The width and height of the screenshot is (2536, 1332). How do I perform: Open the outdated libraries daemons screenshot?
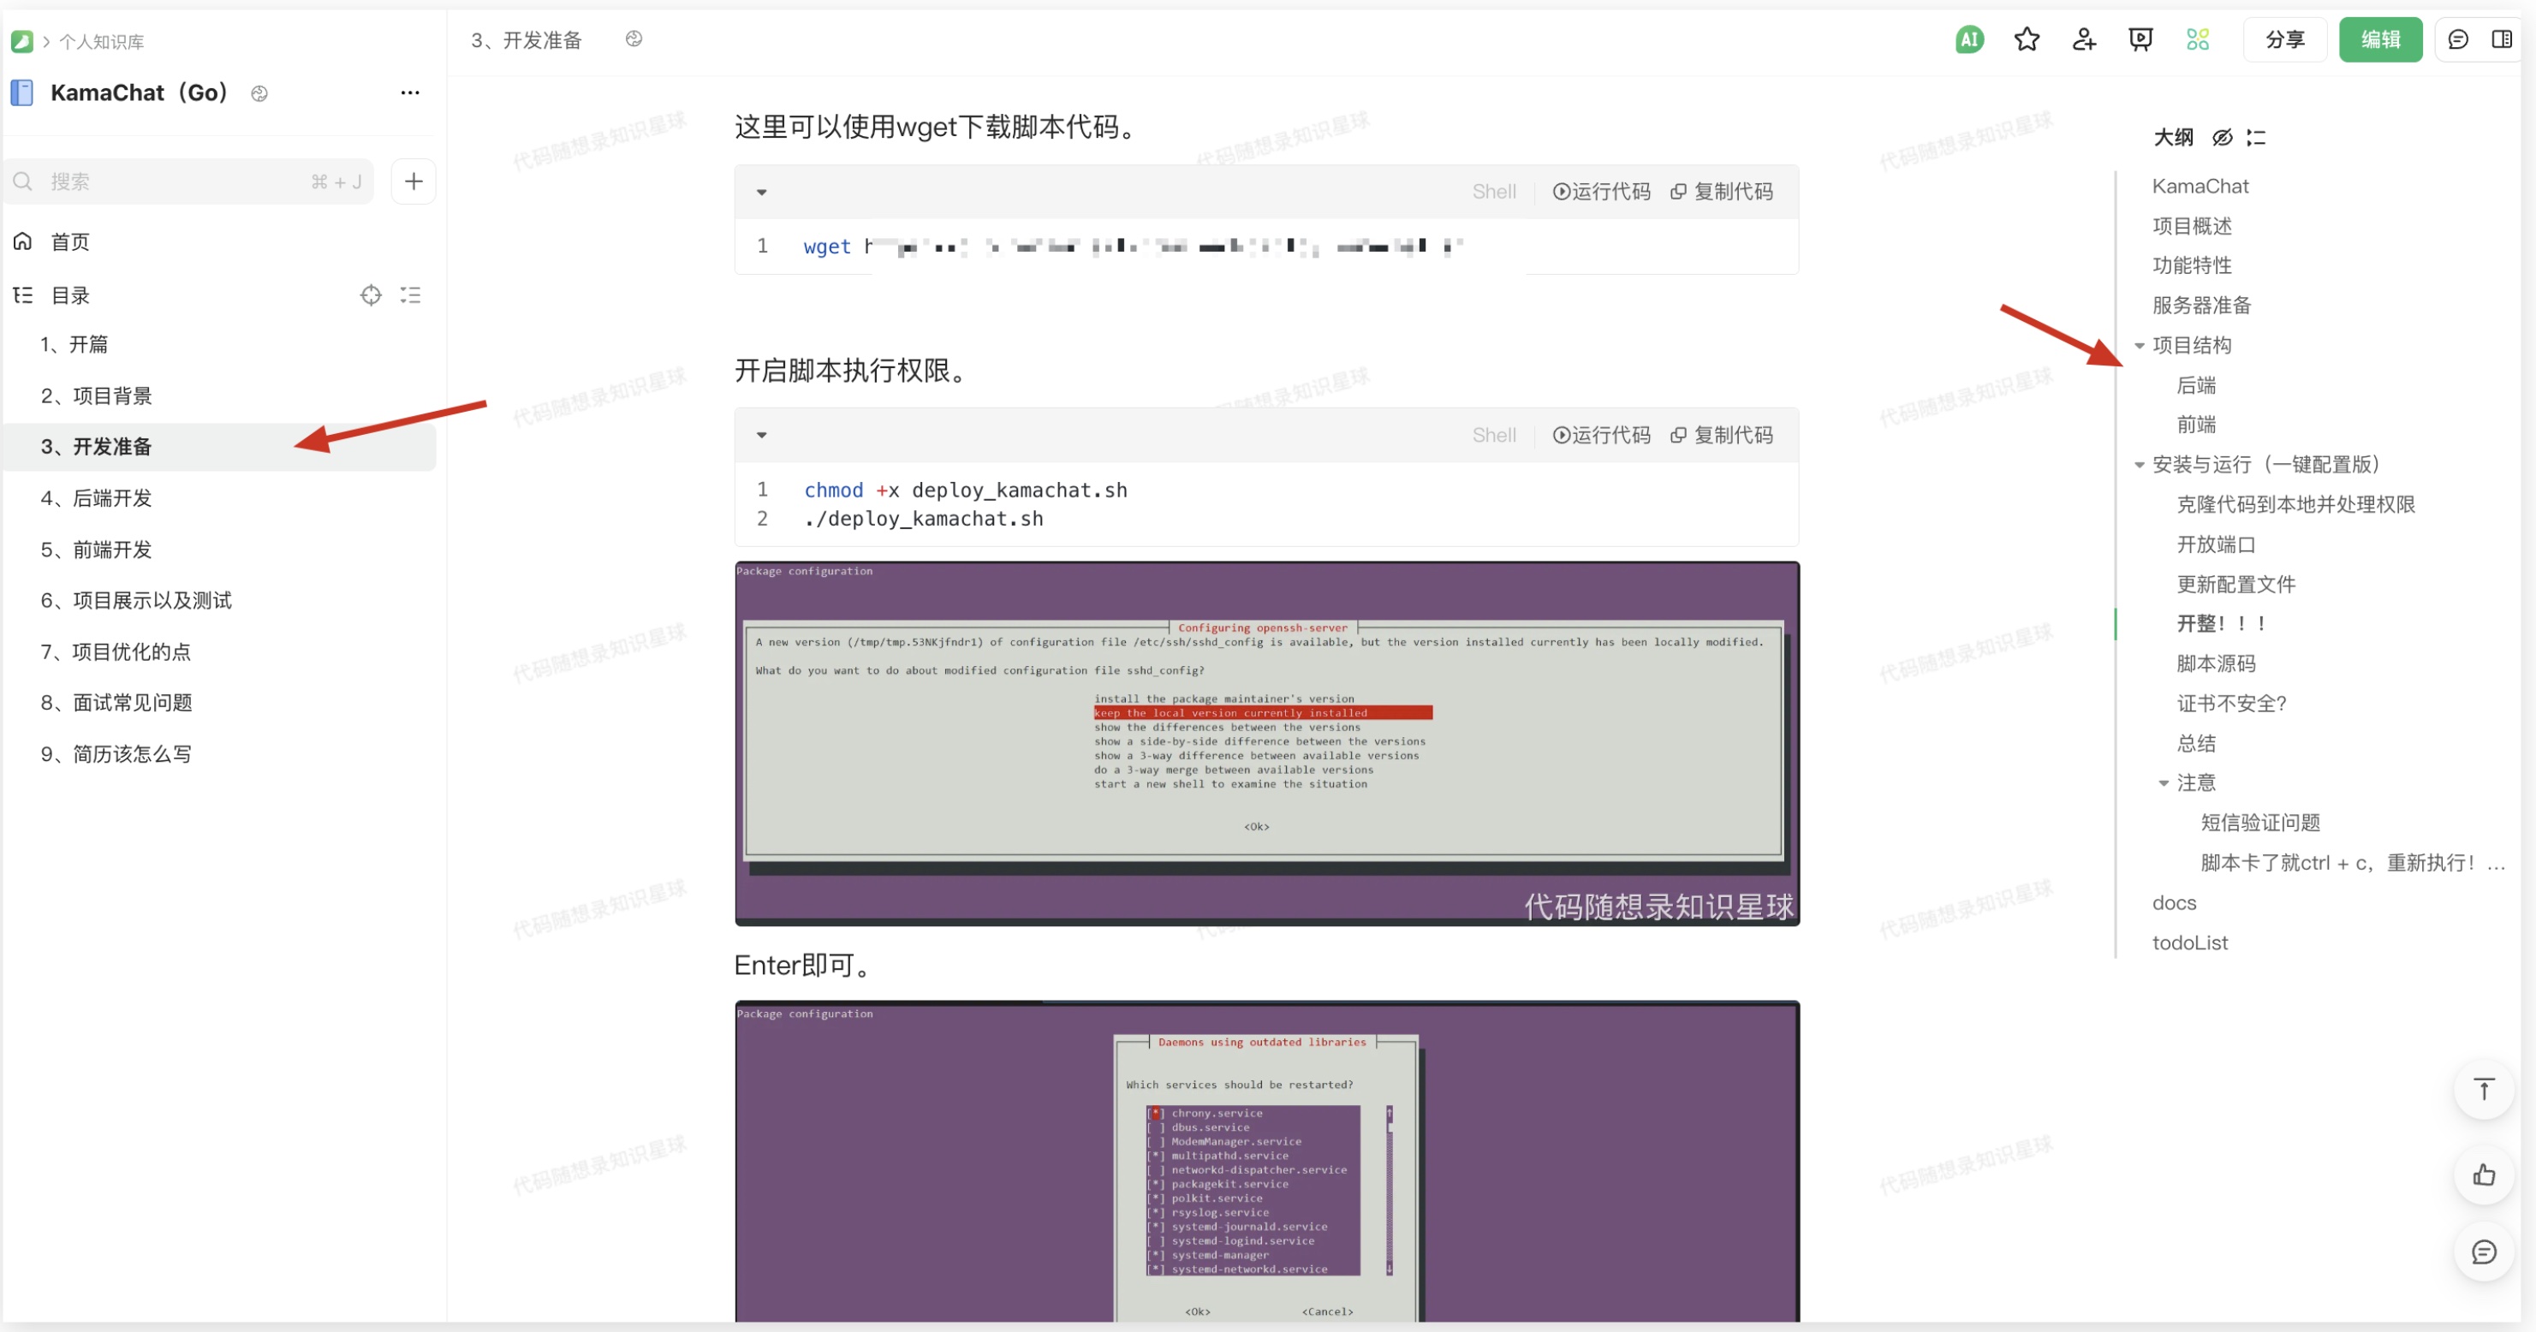click(1267, 1162)
